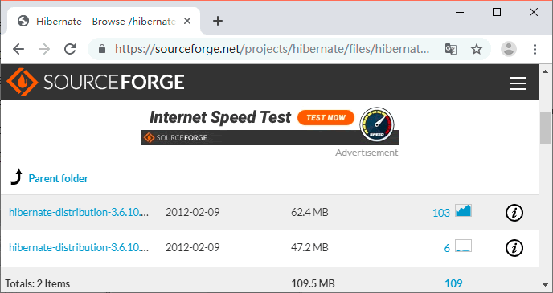View info for the 47.2 MB file
The width and height of the screenshot is (553, 293).
pos(514,248)
